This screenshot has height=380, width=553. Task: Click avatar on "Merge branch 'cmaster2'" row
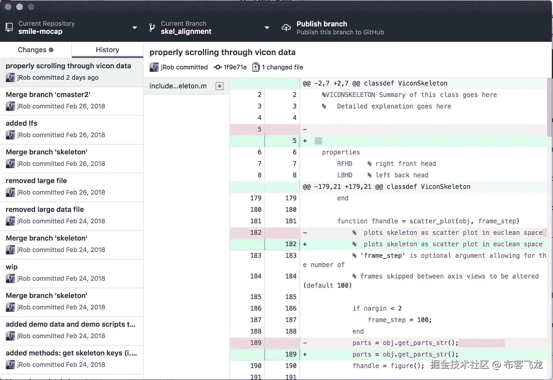[x=10, y=106]
